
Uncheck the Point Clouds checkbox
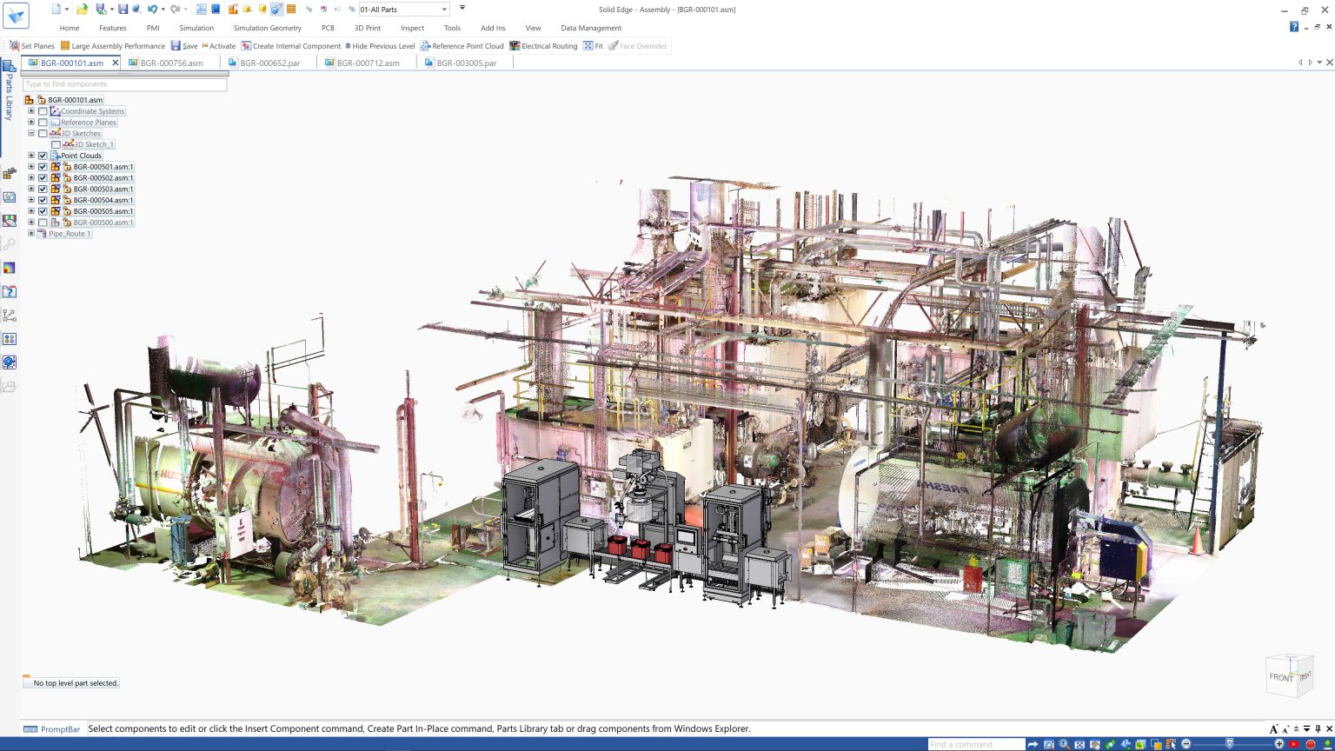(x=43, y=156)
